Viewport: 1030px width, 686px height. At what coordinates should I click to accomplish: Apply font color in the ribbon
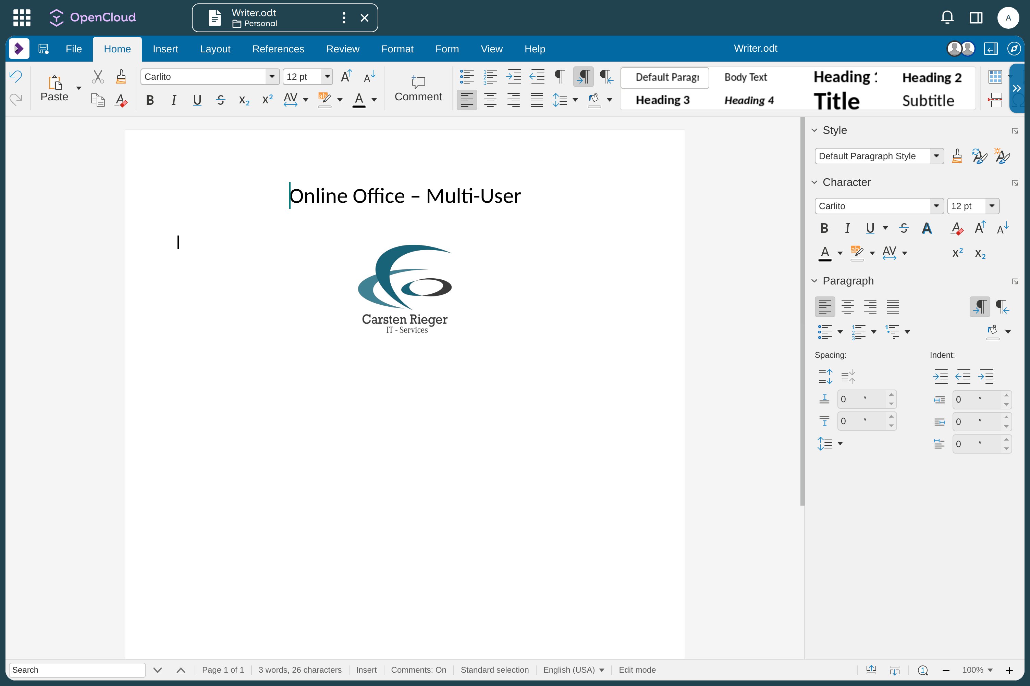pyautogui.click(x=359, y=100)
